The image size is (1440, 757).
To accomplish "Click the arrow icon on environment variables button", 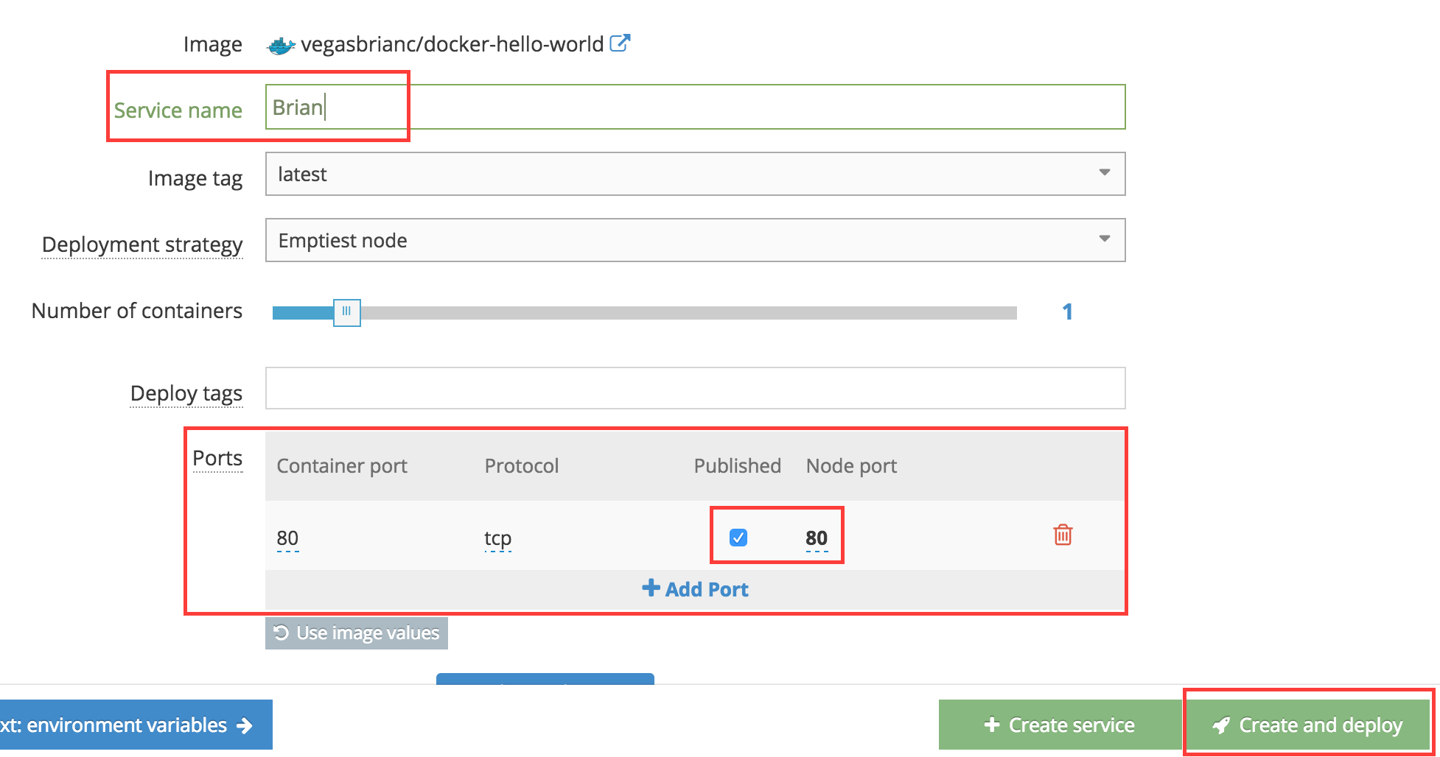I will click(243, 725).
